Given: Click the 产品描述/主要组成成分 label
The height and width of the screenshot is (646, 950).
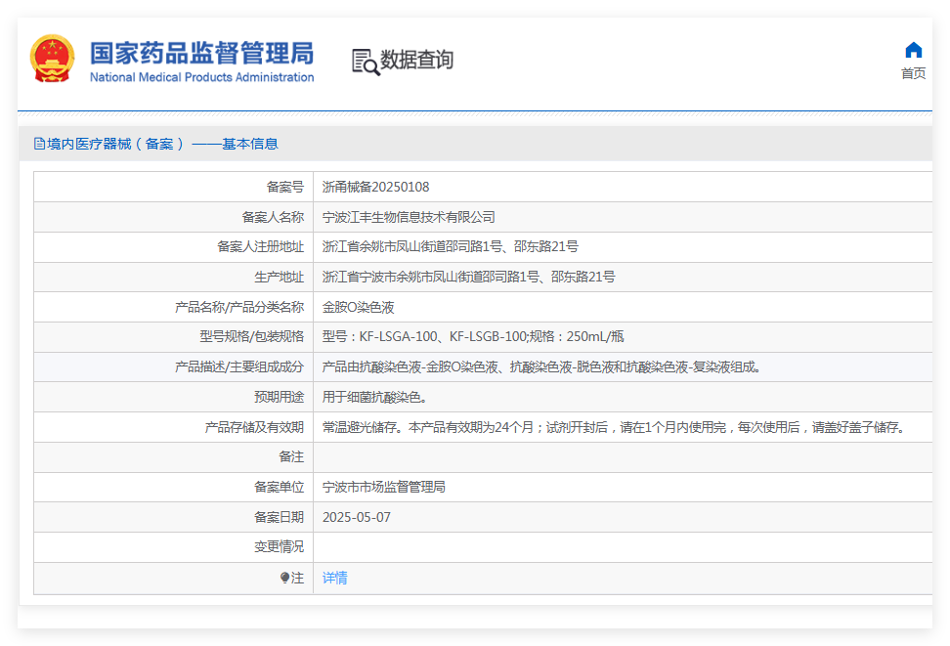Looking at the screenshot, I should [239, 366].
